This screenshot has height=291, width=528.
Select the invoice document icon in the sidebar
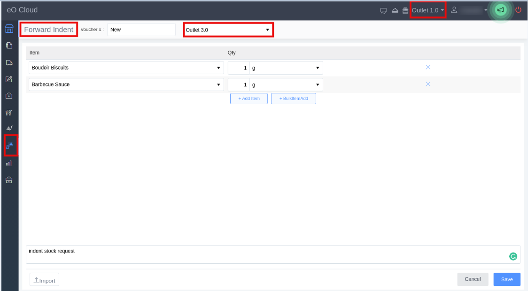pos(8,45)
